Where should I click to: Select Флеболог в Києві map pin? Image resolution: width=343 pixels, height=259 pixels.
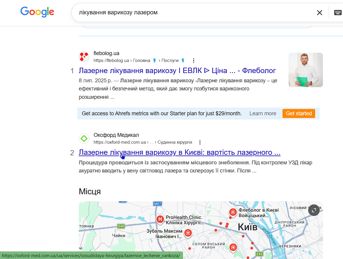tap(233, 212)
